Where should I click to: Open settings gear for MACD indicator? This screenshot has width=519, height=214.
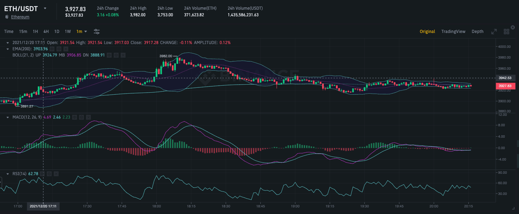(x=81, y=117)
